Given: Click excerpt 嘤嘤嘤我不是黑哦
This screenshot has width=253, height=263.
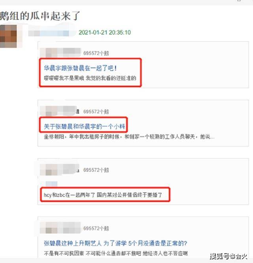Looking at the screenshot, I should tap(64, 78).
